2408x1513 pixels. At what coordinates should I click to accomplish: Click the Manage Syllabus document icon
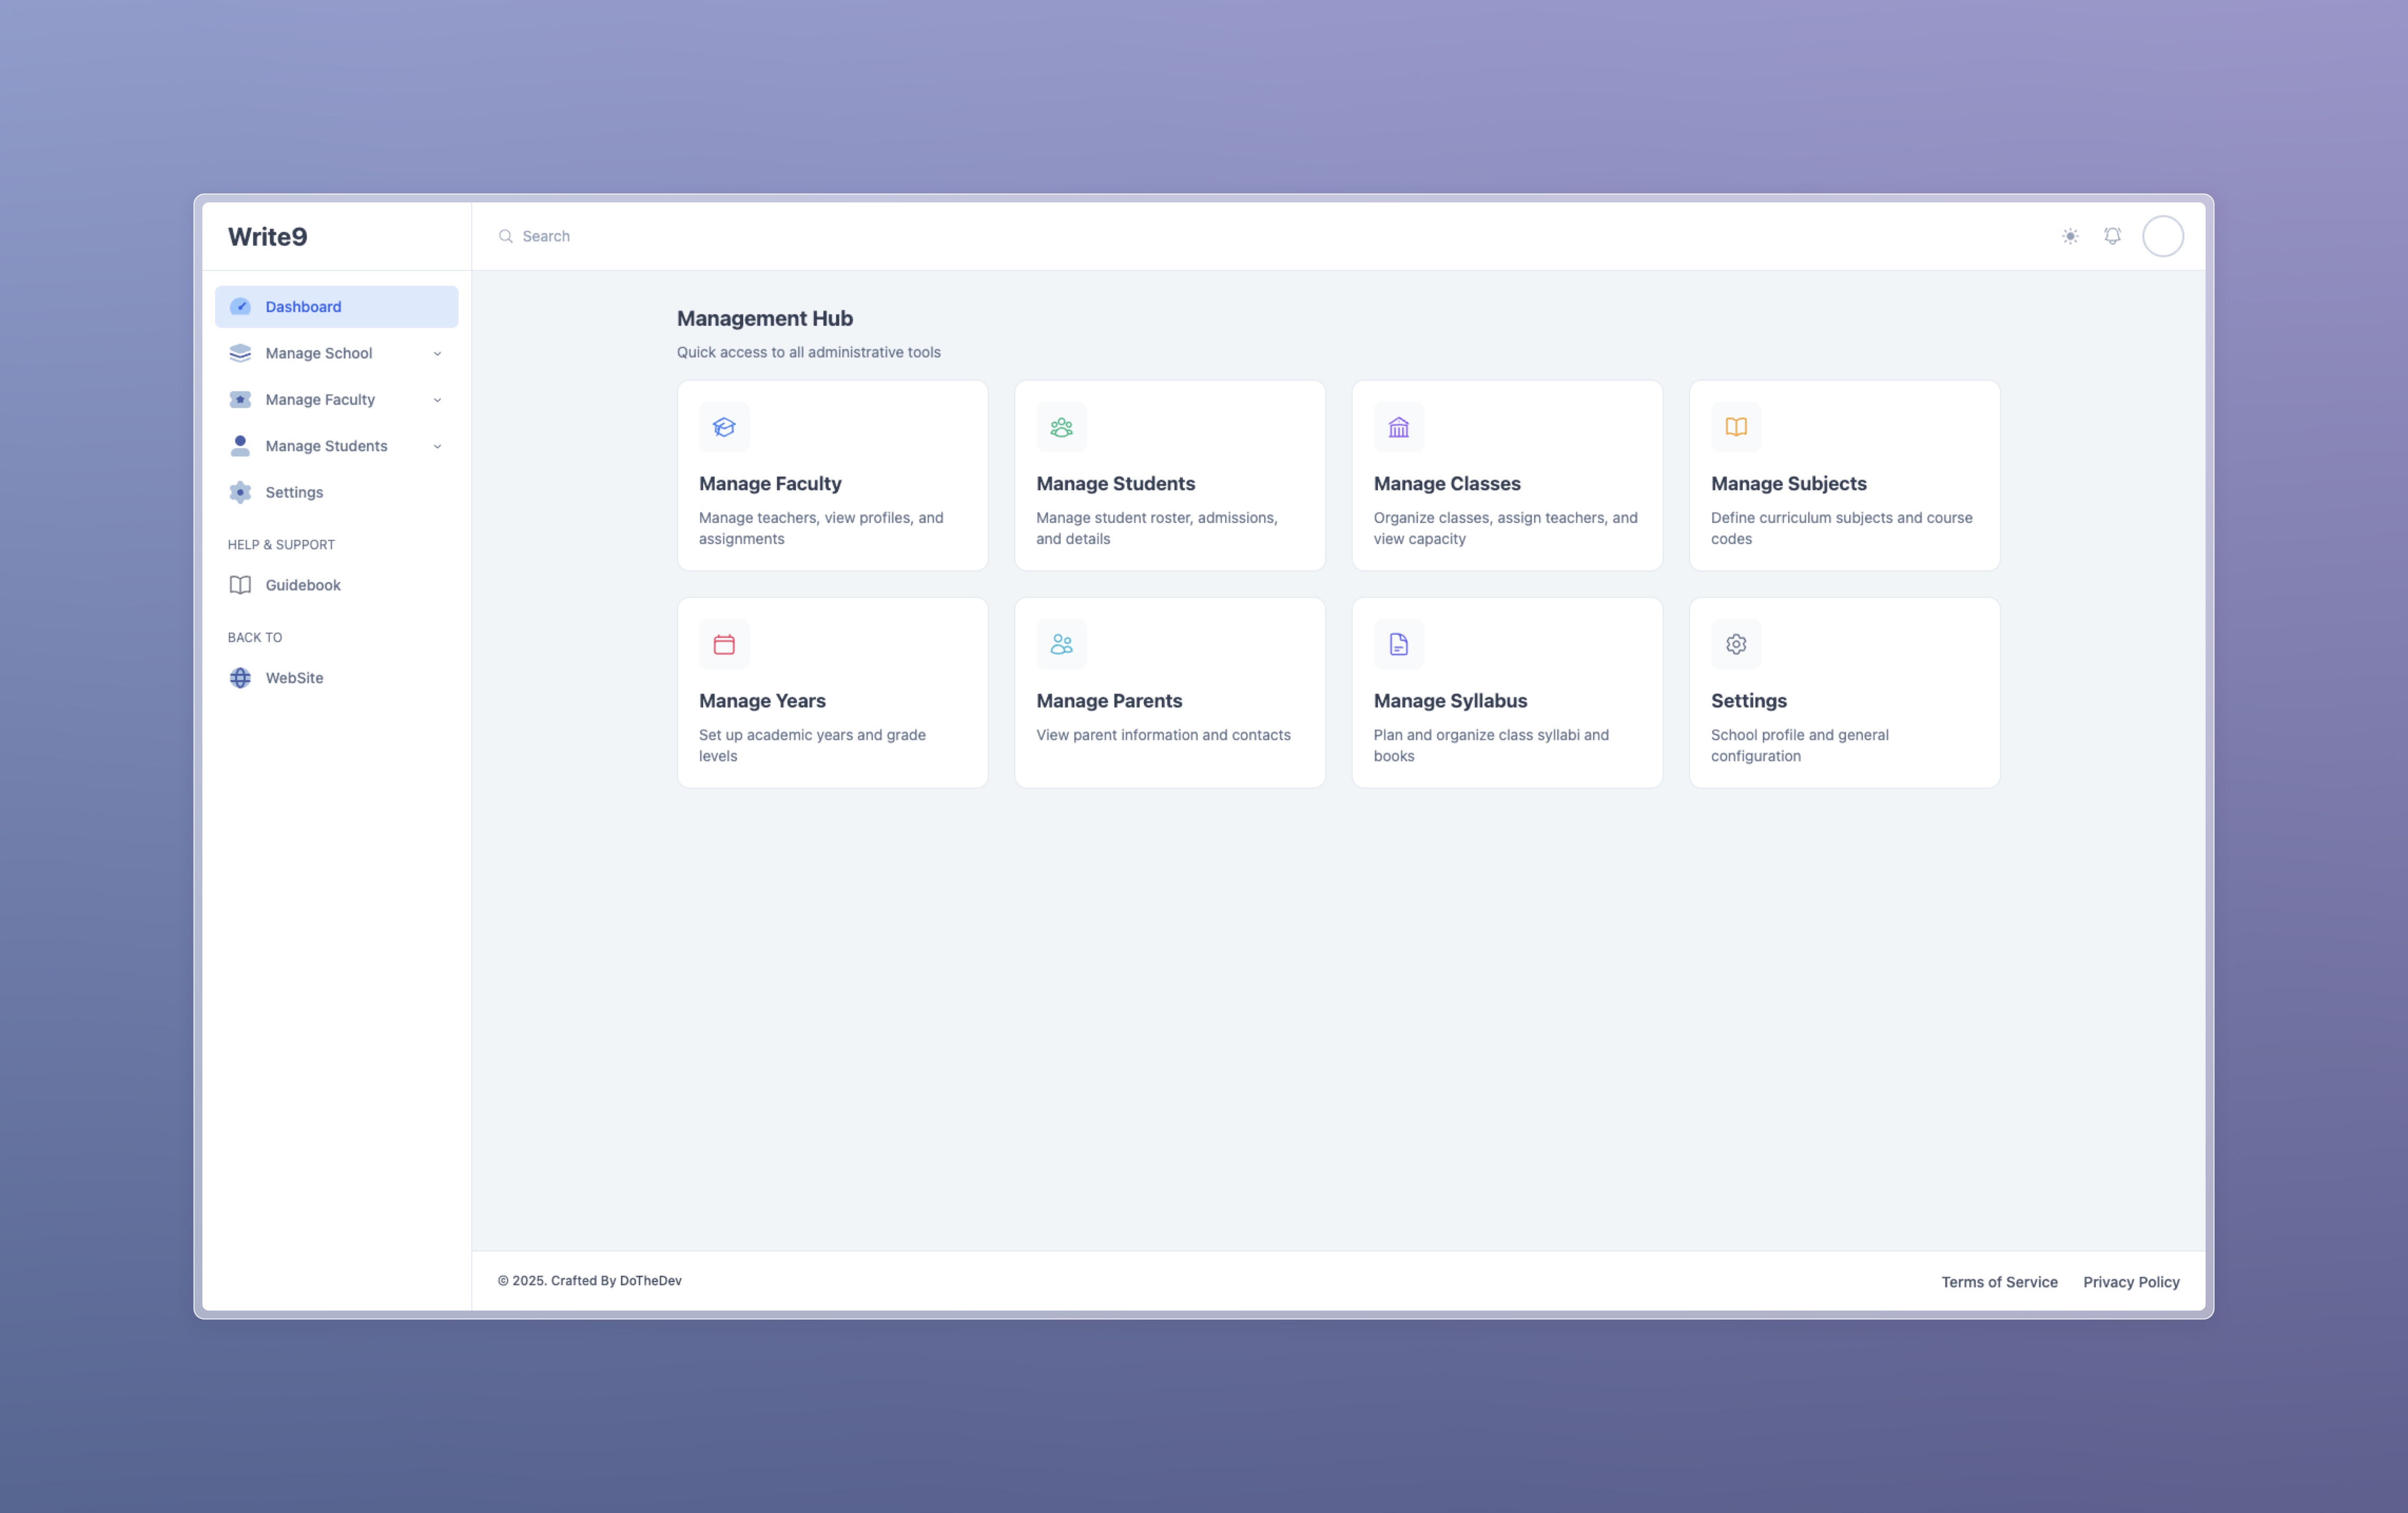pos(1398,644)
